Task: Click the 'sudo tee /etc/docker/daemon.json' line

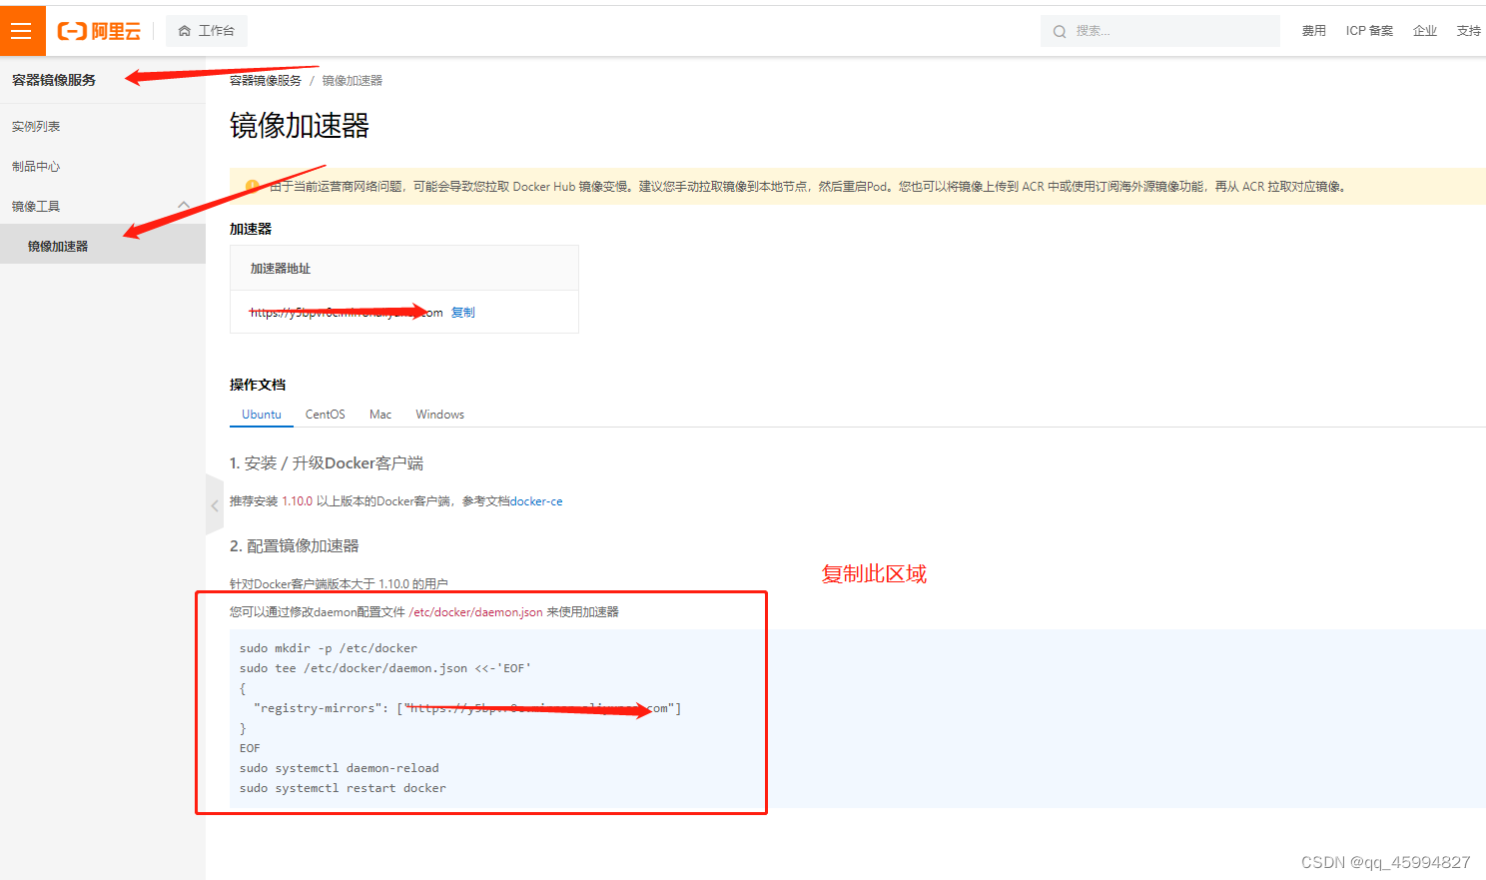Action: coord(385,668)
